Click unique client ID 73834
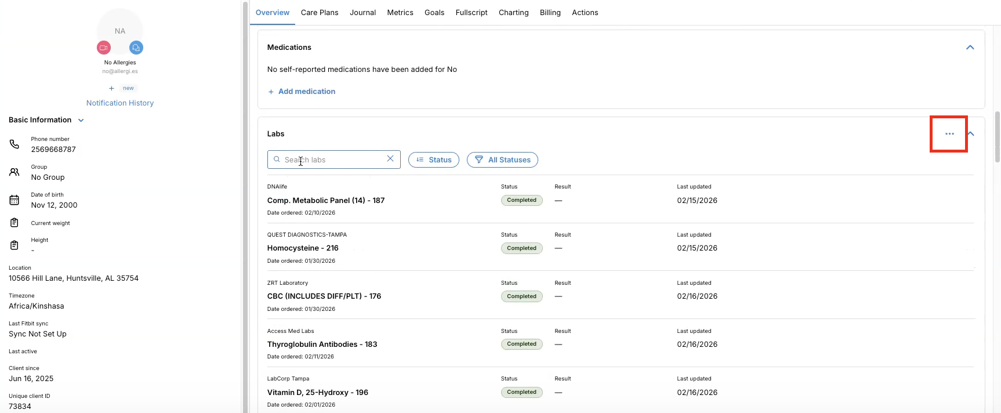1001x413 pixels. 20,406
